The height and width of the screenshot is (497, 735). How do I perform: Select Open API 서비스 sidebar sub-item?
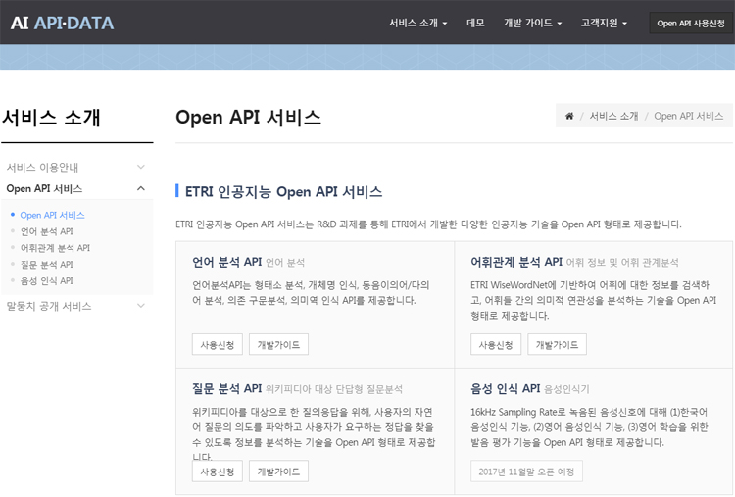tap(53, 215)
